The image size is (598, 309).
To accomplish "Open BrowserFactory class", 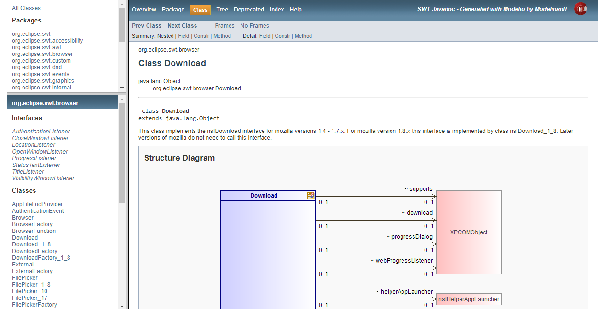I will [x=32, y=224].
